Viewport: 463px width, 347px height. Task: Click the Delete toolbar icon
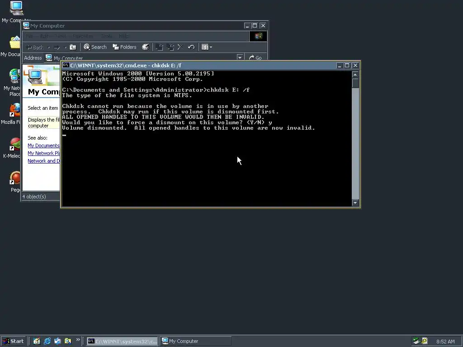pyautogui.click(x=180, y=47)
